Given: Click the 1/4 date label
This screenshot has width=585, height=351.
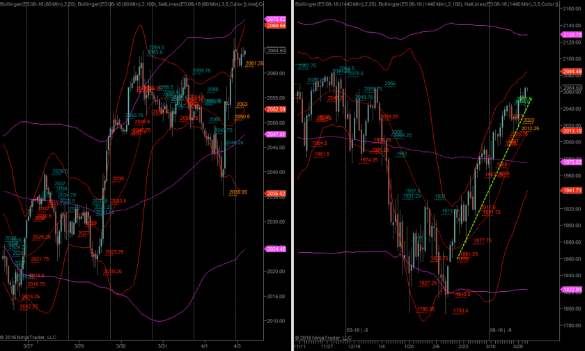Looking at the screenshot, I should click(382, 347).
